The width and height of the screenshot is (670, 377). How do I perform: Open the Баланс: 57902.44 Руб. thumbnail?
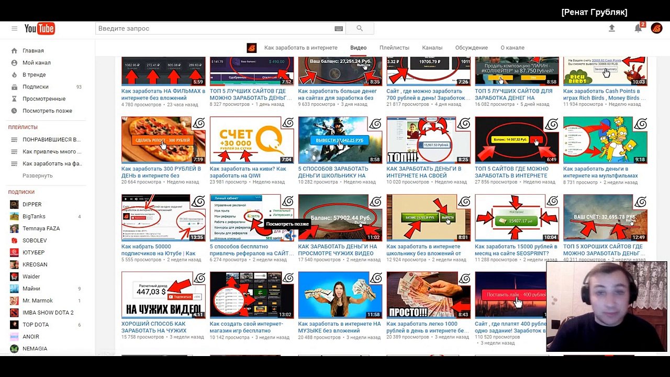[x=340, y=218]
